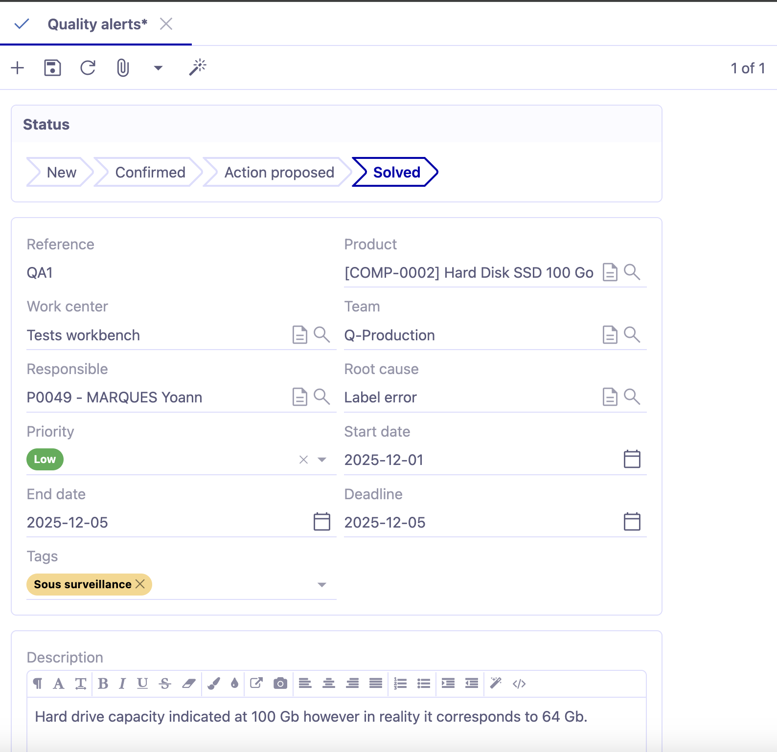Toggle underline formatting in description
The width and height of the screenshot is (777, 752).
(142, 684)
